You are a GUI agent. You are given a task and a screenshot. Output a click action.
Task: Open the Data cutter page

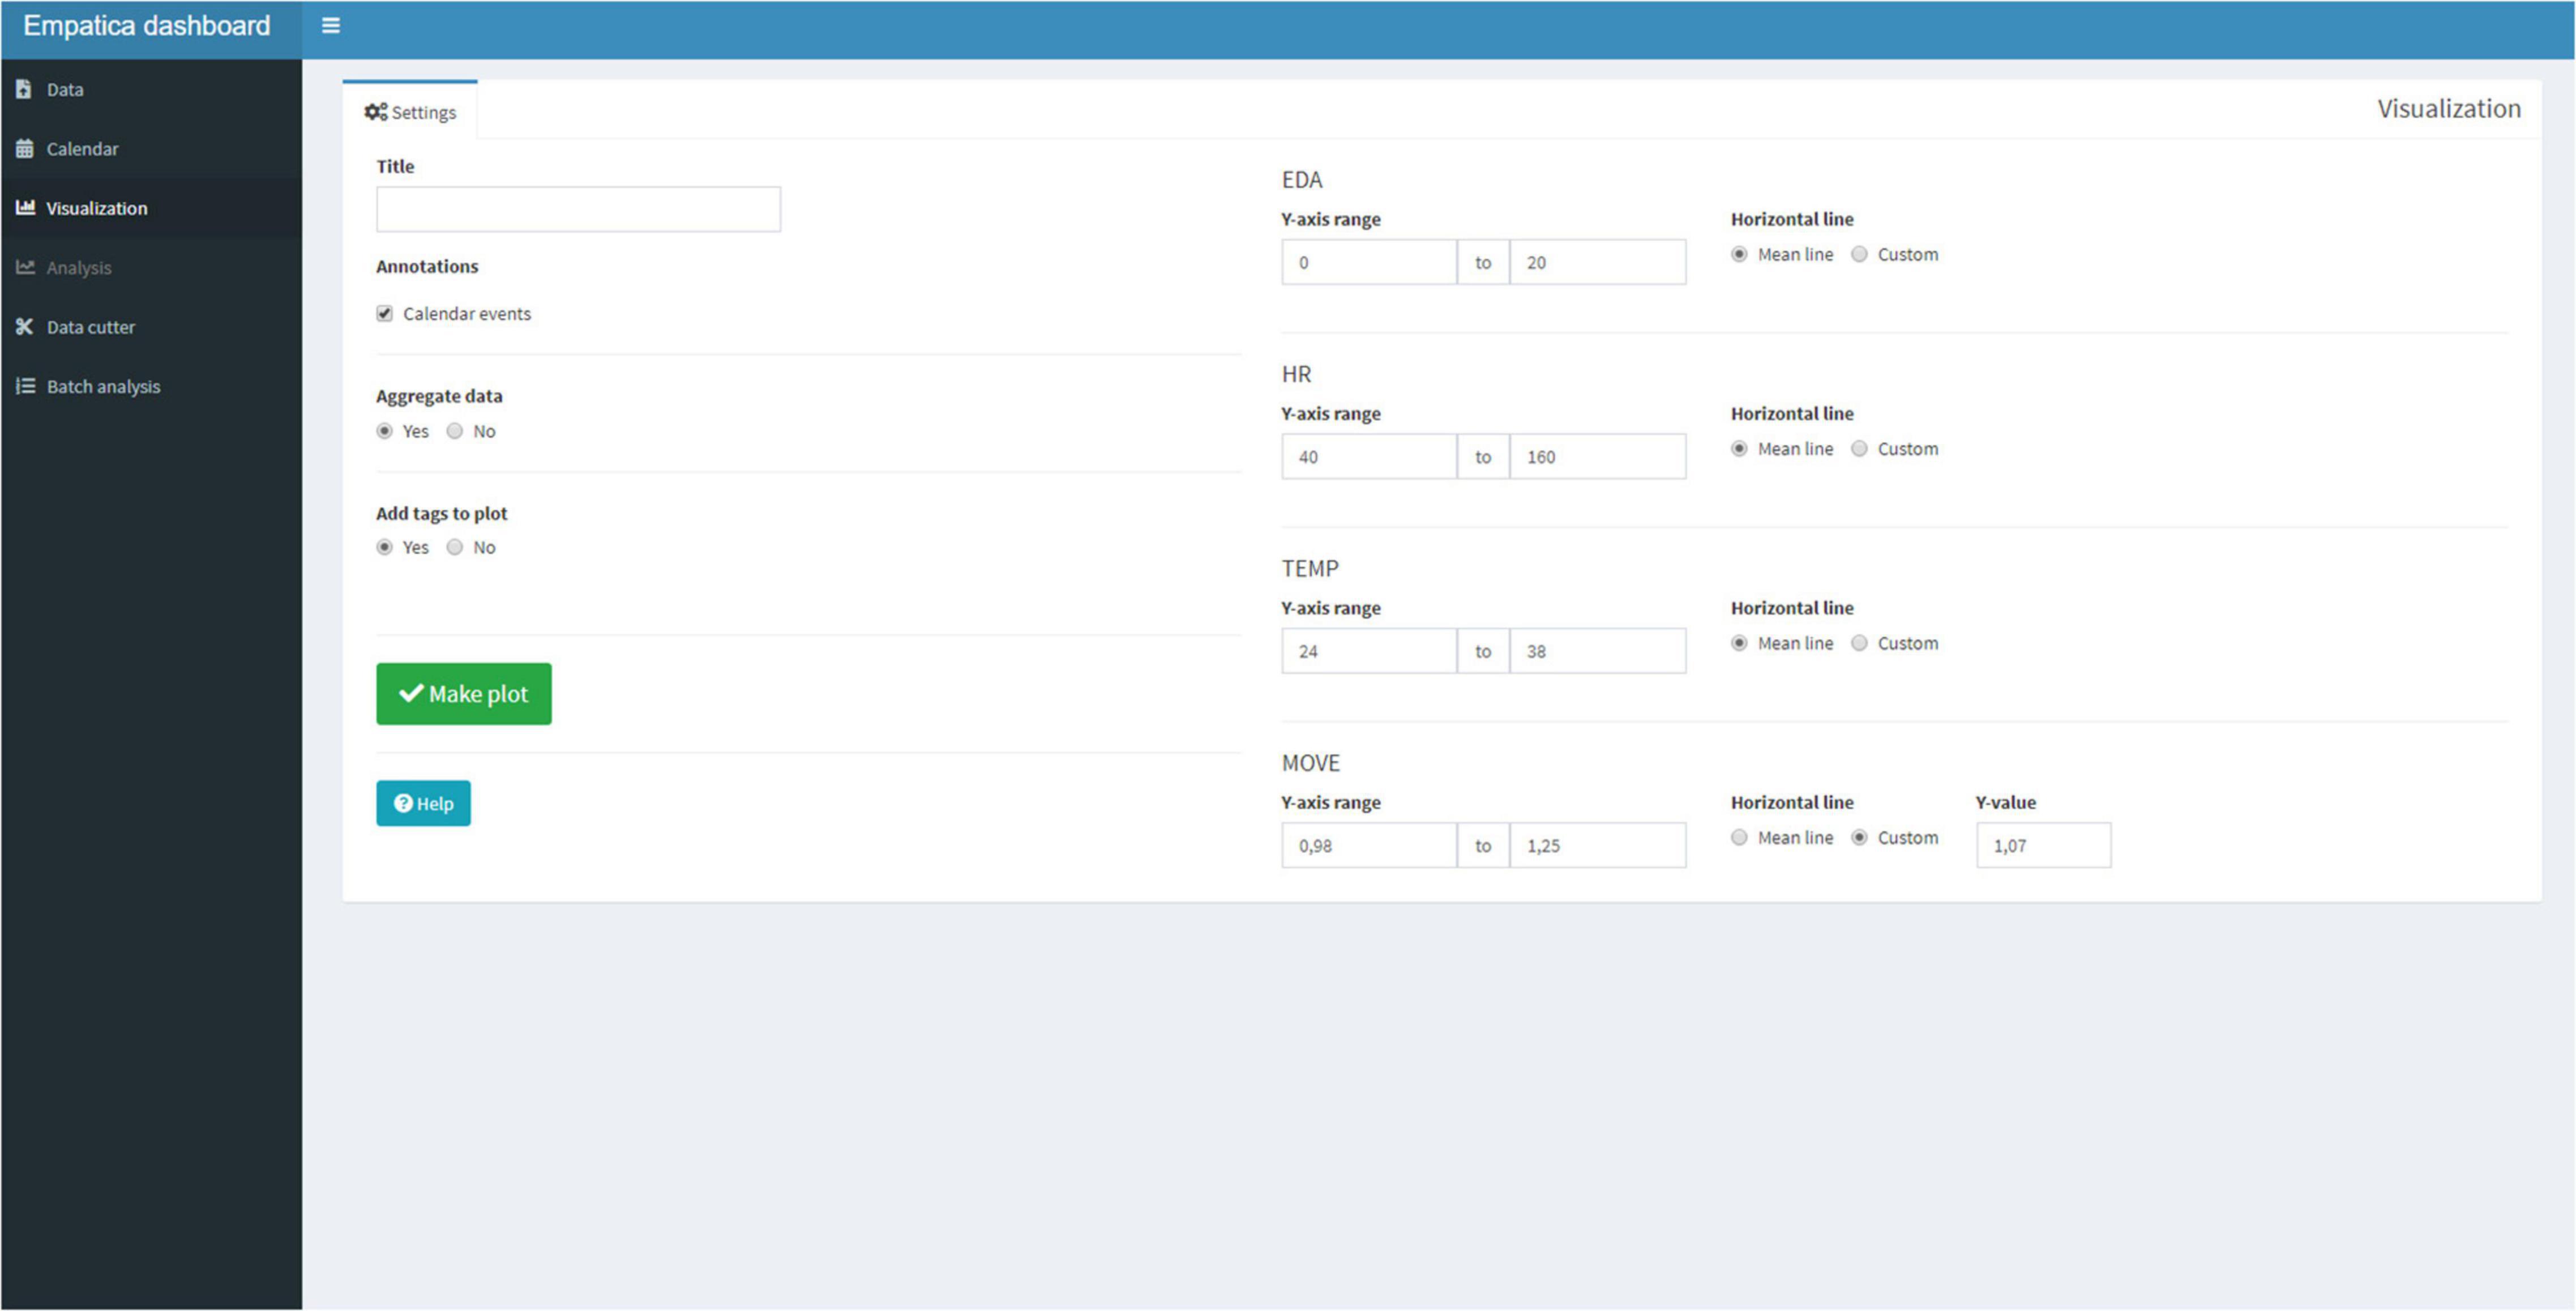(x=151, y=327)
